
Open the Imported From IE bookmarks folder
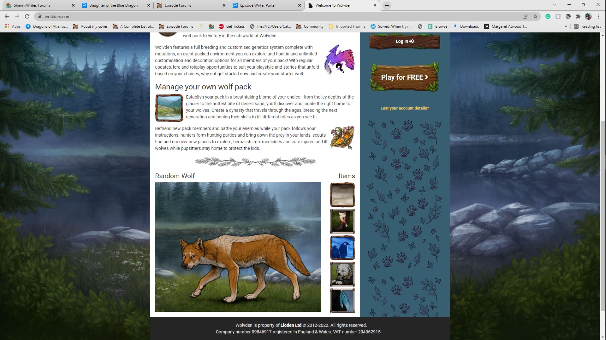pyautogui.click(x=347, y=26)
